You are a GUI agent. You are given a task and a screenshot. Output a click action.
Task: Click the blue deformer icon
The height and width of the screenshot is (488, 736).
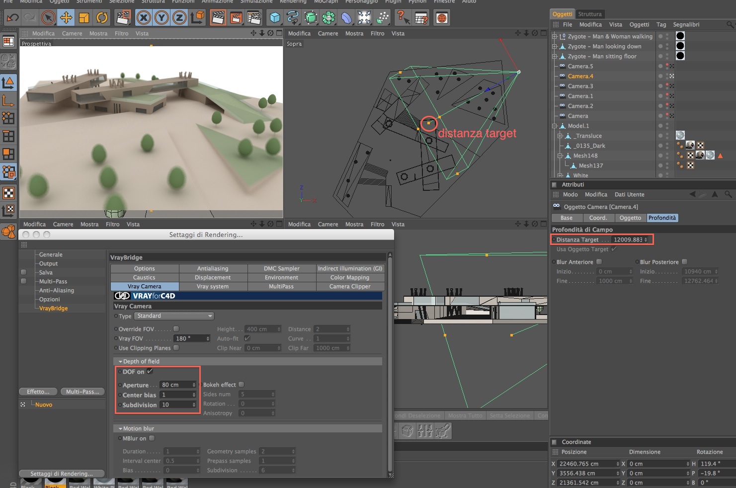click(x=346, y=18)
